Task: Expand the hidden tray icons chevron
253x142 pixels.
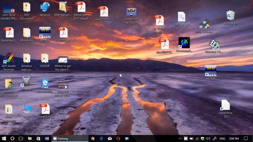Action: click(x=180, y=138)
